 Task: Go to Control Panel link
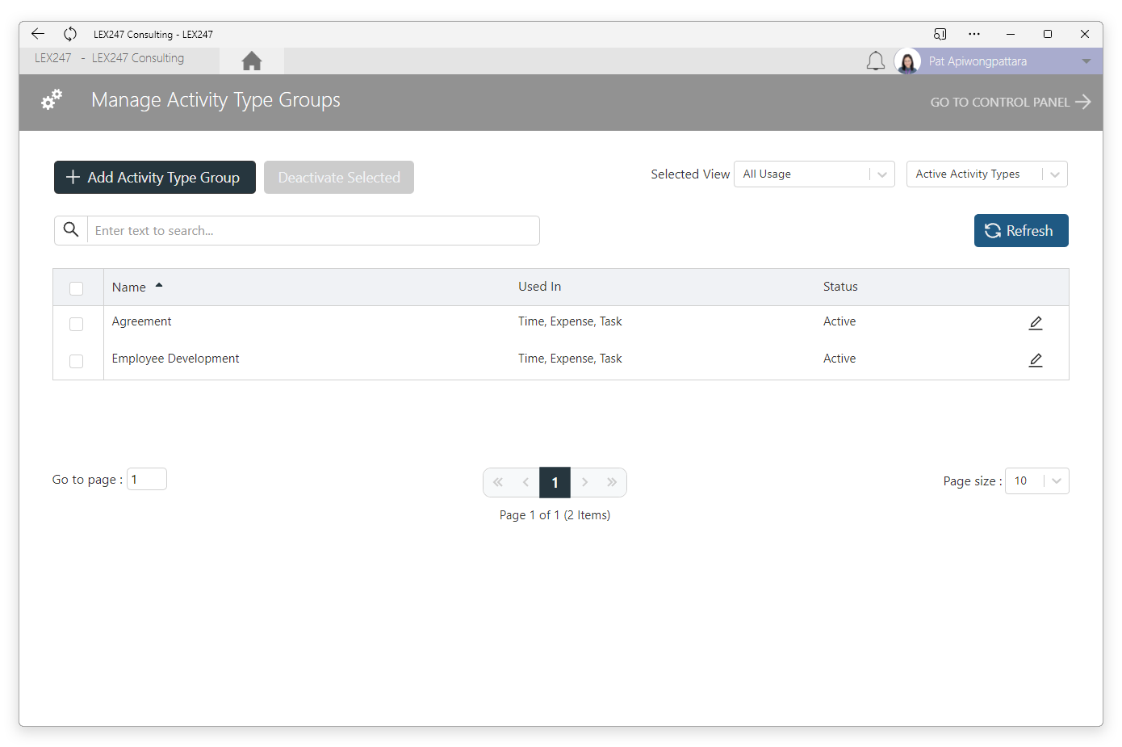point(1011,102)
